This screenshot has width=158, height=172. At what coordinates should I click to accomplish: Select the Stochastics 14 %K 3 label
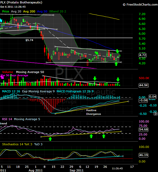(x=17, y=144)
